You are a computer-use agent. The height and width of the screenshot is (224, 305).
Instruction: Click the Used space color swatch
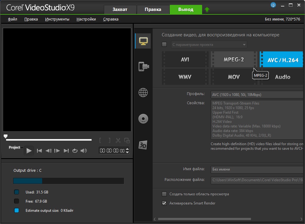[x=16, y=192]
